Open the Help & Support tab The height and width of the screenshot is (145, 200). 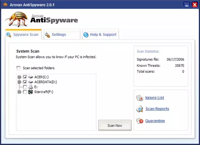[x=101, y=35]
